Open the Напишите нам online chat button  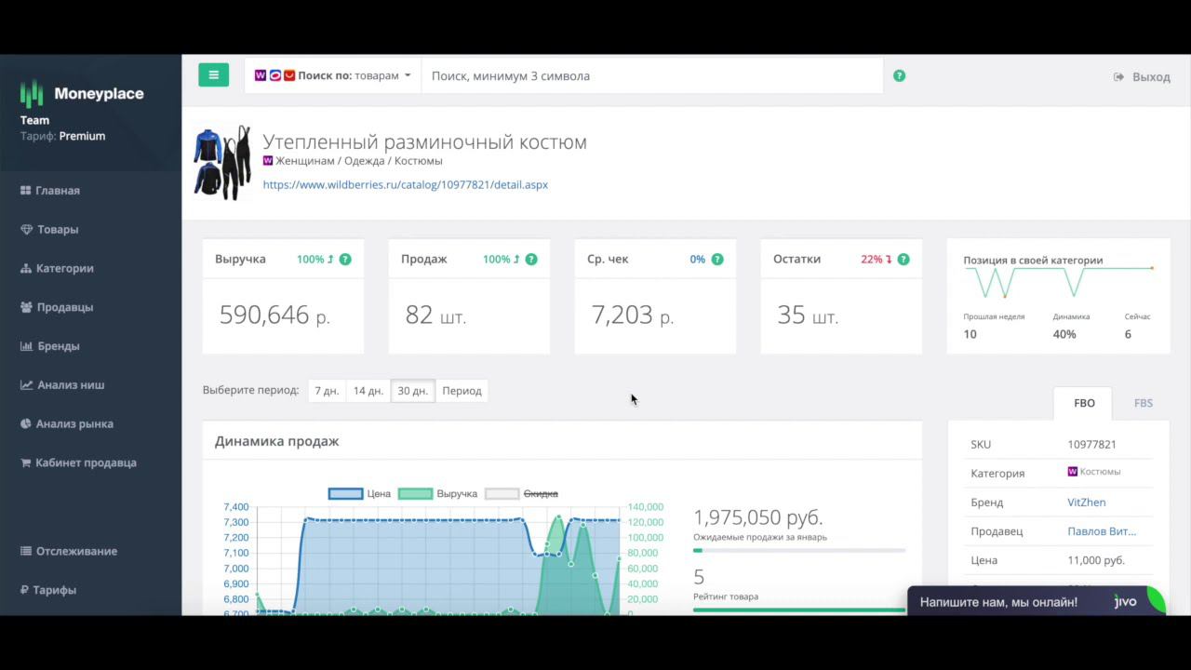(1036, 602)
